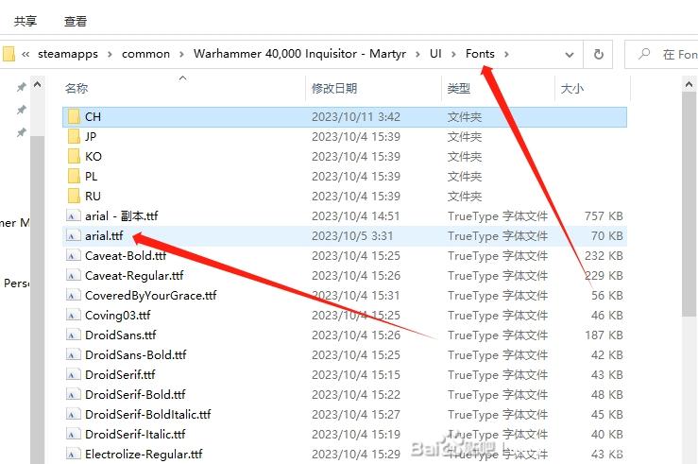The height and width of the screenshot is (464, 698).
Task: Select the JP folder icon
Action: [x=74, y=136]
